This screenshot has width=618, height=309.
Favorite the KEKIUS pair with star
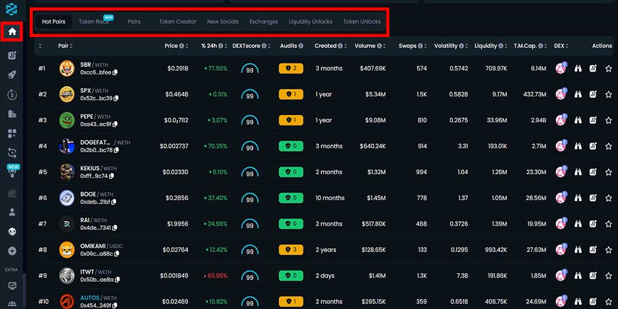(609, 172)
